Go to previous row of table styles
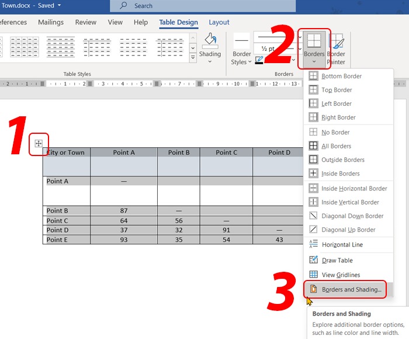The height and width of the screenshot is (339, 409). [193, 38]
